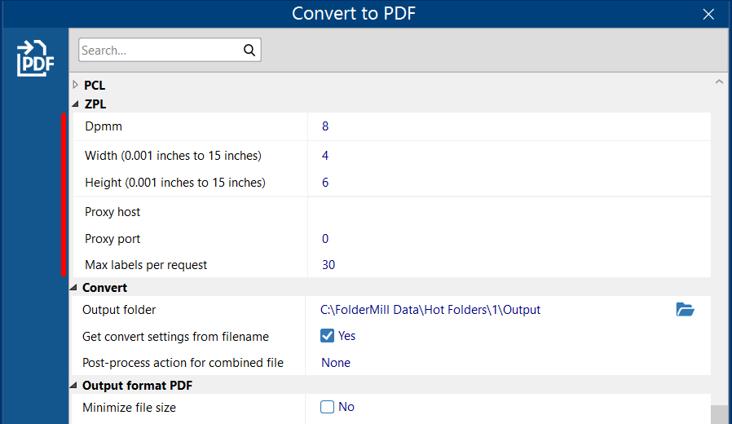This screenshot has height=424, width=732.
Task: Edit the Dpmm value 8
Action: (x=325, y=126)
